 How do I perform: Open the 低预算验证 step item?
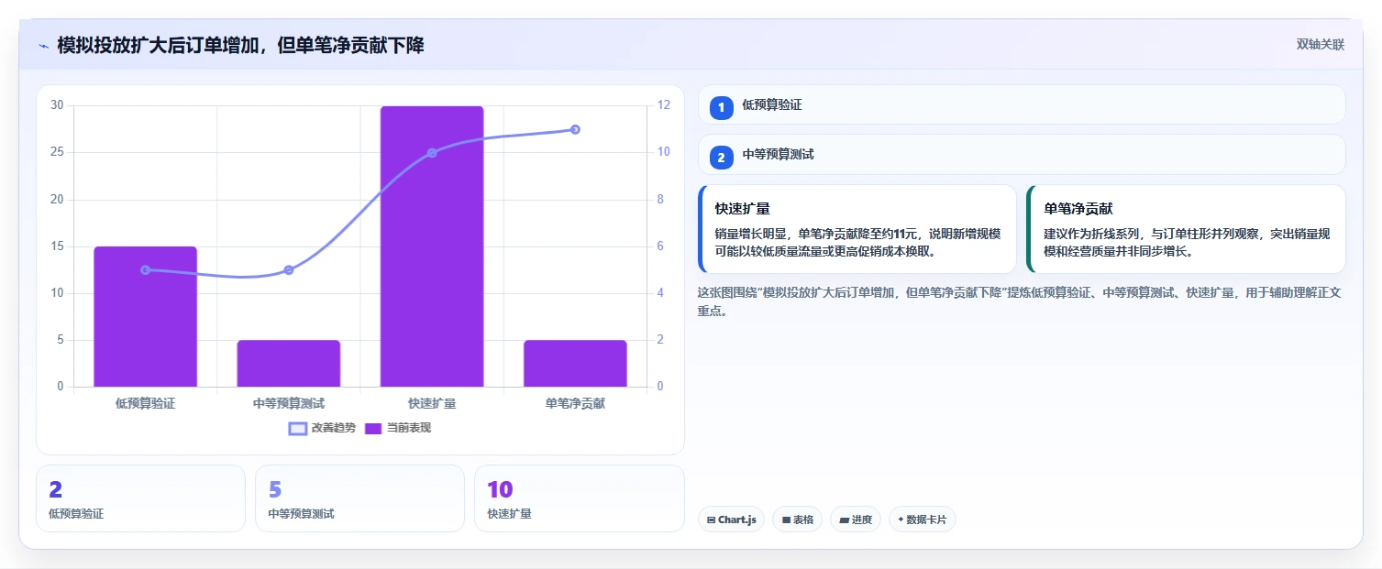[x=1022, y=105]
